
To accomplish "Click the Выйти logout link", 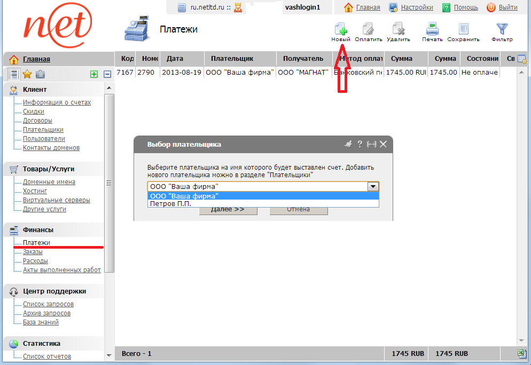I will coord(507,7).
